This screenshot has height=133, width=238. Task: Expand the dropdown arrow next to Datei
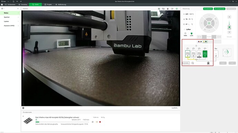click(x=8, y=1)
